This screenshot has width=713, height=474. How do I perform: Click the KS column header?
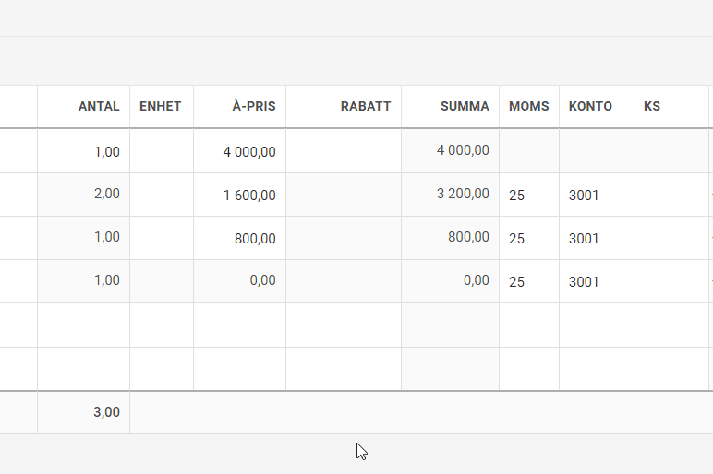[652, 106]
